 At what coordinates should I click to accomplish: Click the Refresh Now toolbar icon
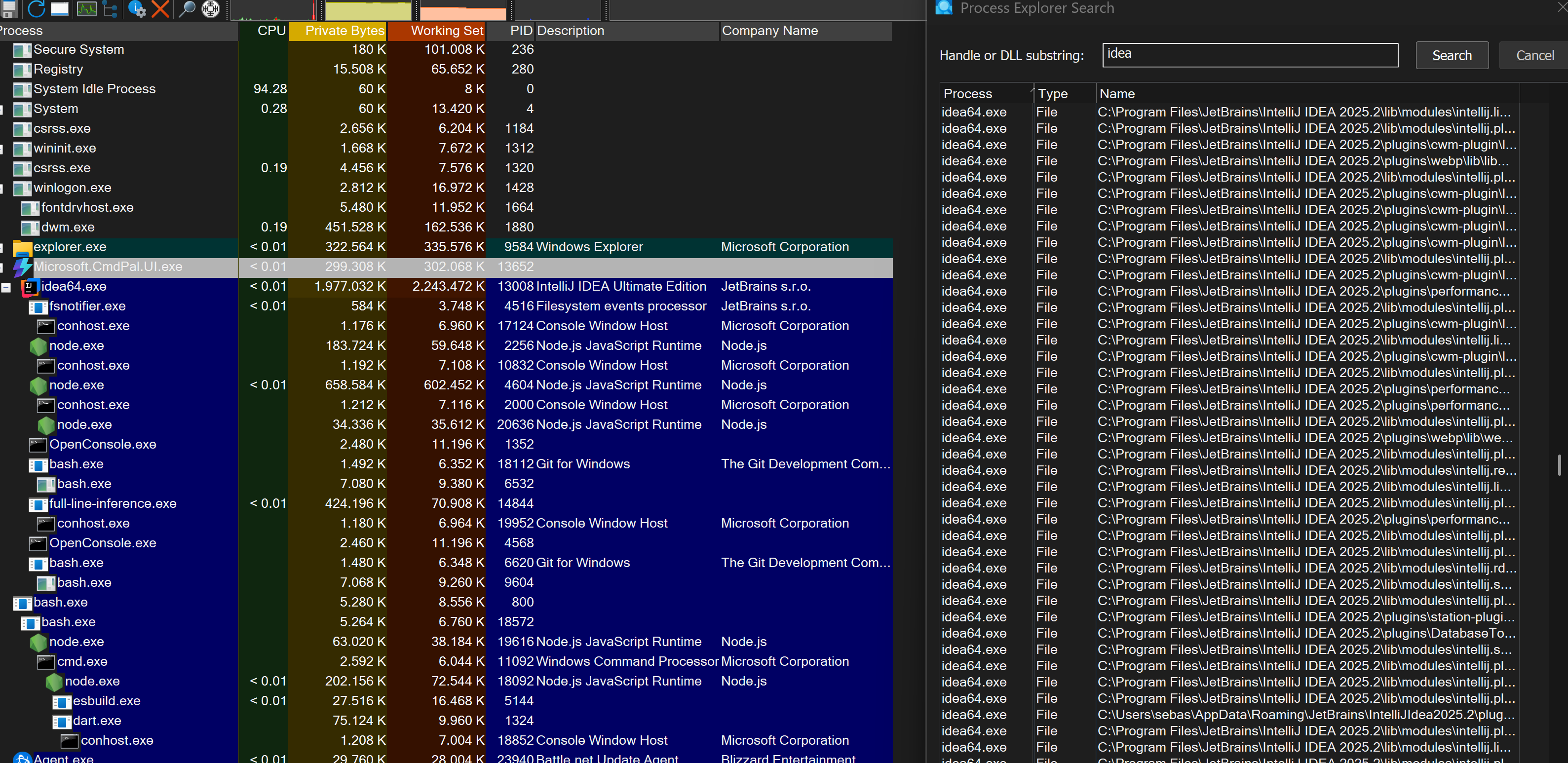37,8
